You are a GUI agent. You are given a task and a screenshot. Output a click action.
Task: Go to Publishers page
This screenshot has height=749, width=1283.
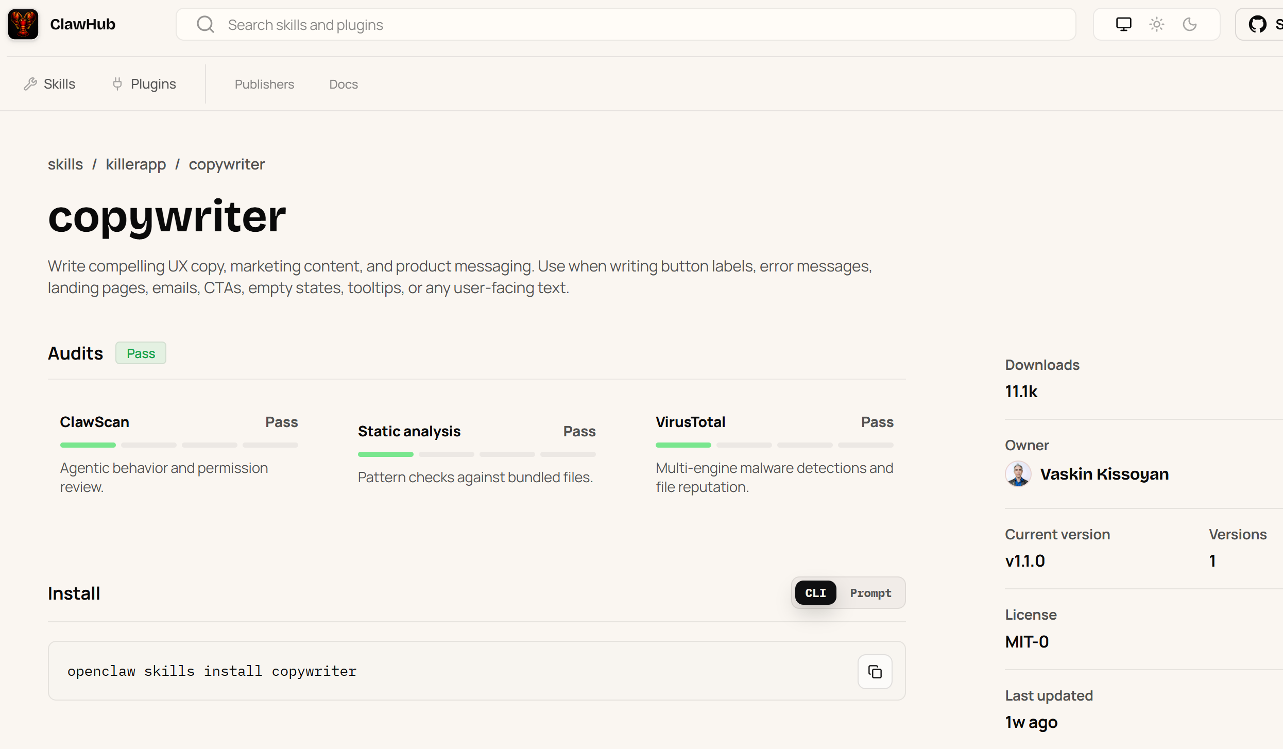point(264,84)
